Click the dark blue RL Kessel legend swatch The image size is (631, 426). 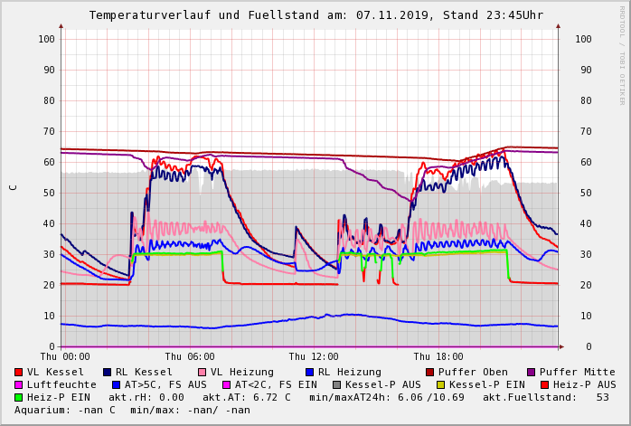click(x=108, y=373)
